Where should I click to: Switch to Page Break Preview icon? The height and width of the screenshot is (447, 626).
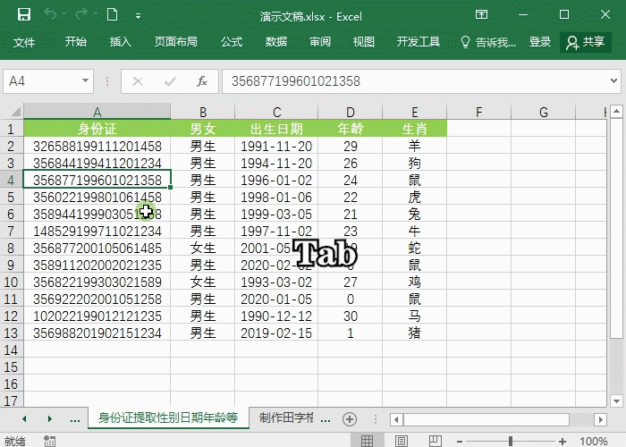pos(436,441)
